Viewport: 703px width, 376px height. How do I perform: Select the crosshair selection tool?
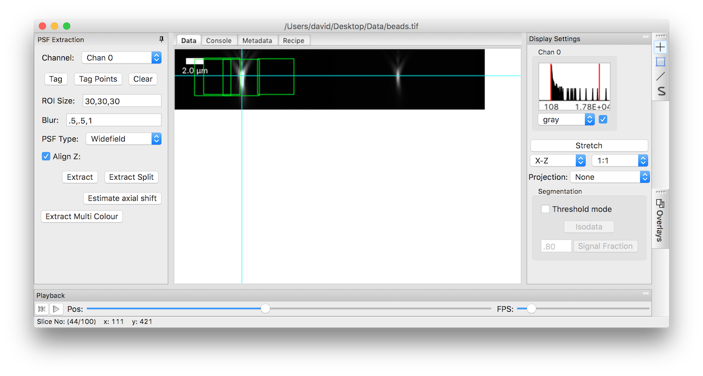[660, 47]
